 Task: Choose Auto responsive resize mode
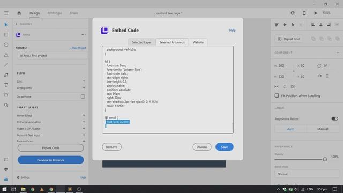[290, 129]
